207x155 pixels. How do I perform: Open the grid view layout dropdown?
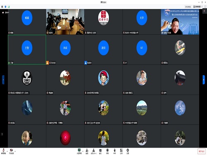[x=198, y=7]
